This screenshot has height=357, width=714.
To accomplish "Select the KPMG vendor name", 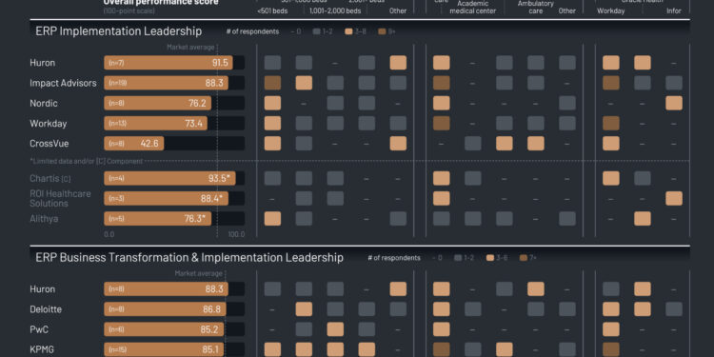I will coord(42,350).
